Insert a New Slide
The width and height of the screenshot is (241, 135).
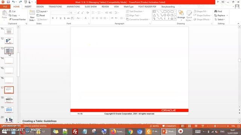click(32, 16)
